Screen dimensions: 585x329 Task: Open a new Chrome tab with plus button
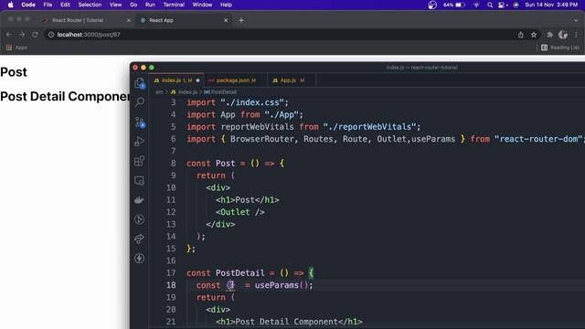click(241, 20)
